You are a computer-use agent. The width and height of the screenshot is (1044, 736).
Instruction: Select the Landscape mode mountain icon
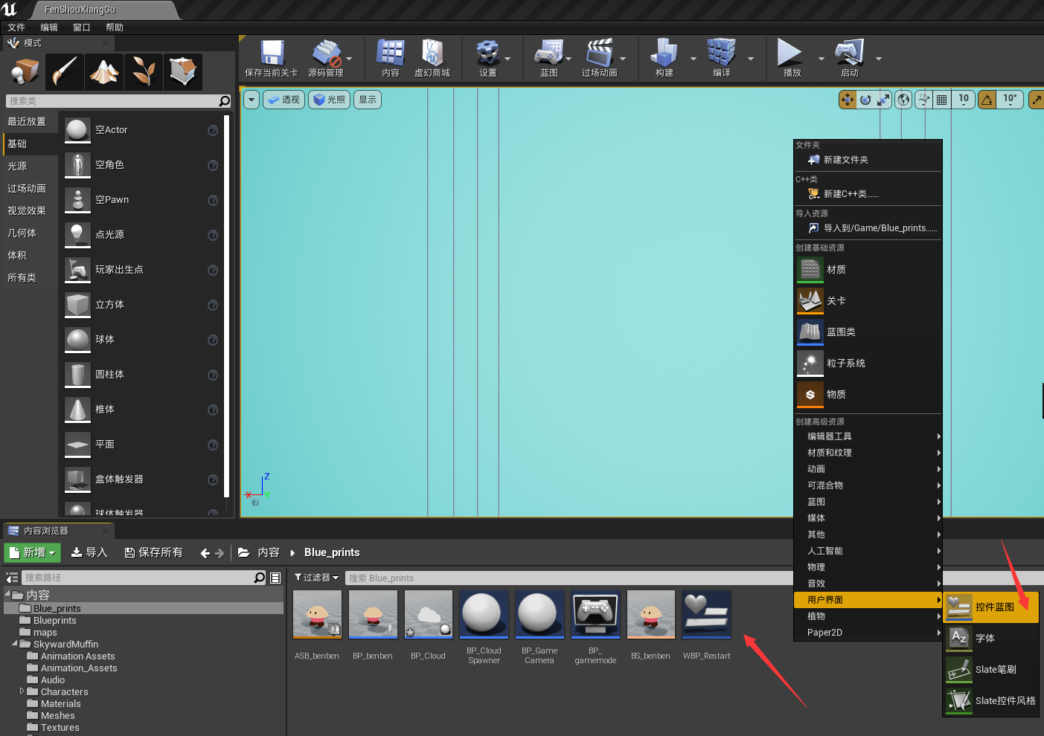pyautogui.click(x=104, y=72)
